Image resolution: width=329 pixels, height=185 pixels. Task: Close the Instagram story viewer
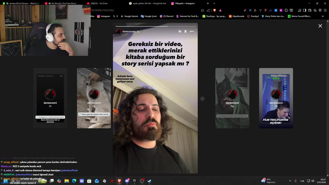coord(320,26)
